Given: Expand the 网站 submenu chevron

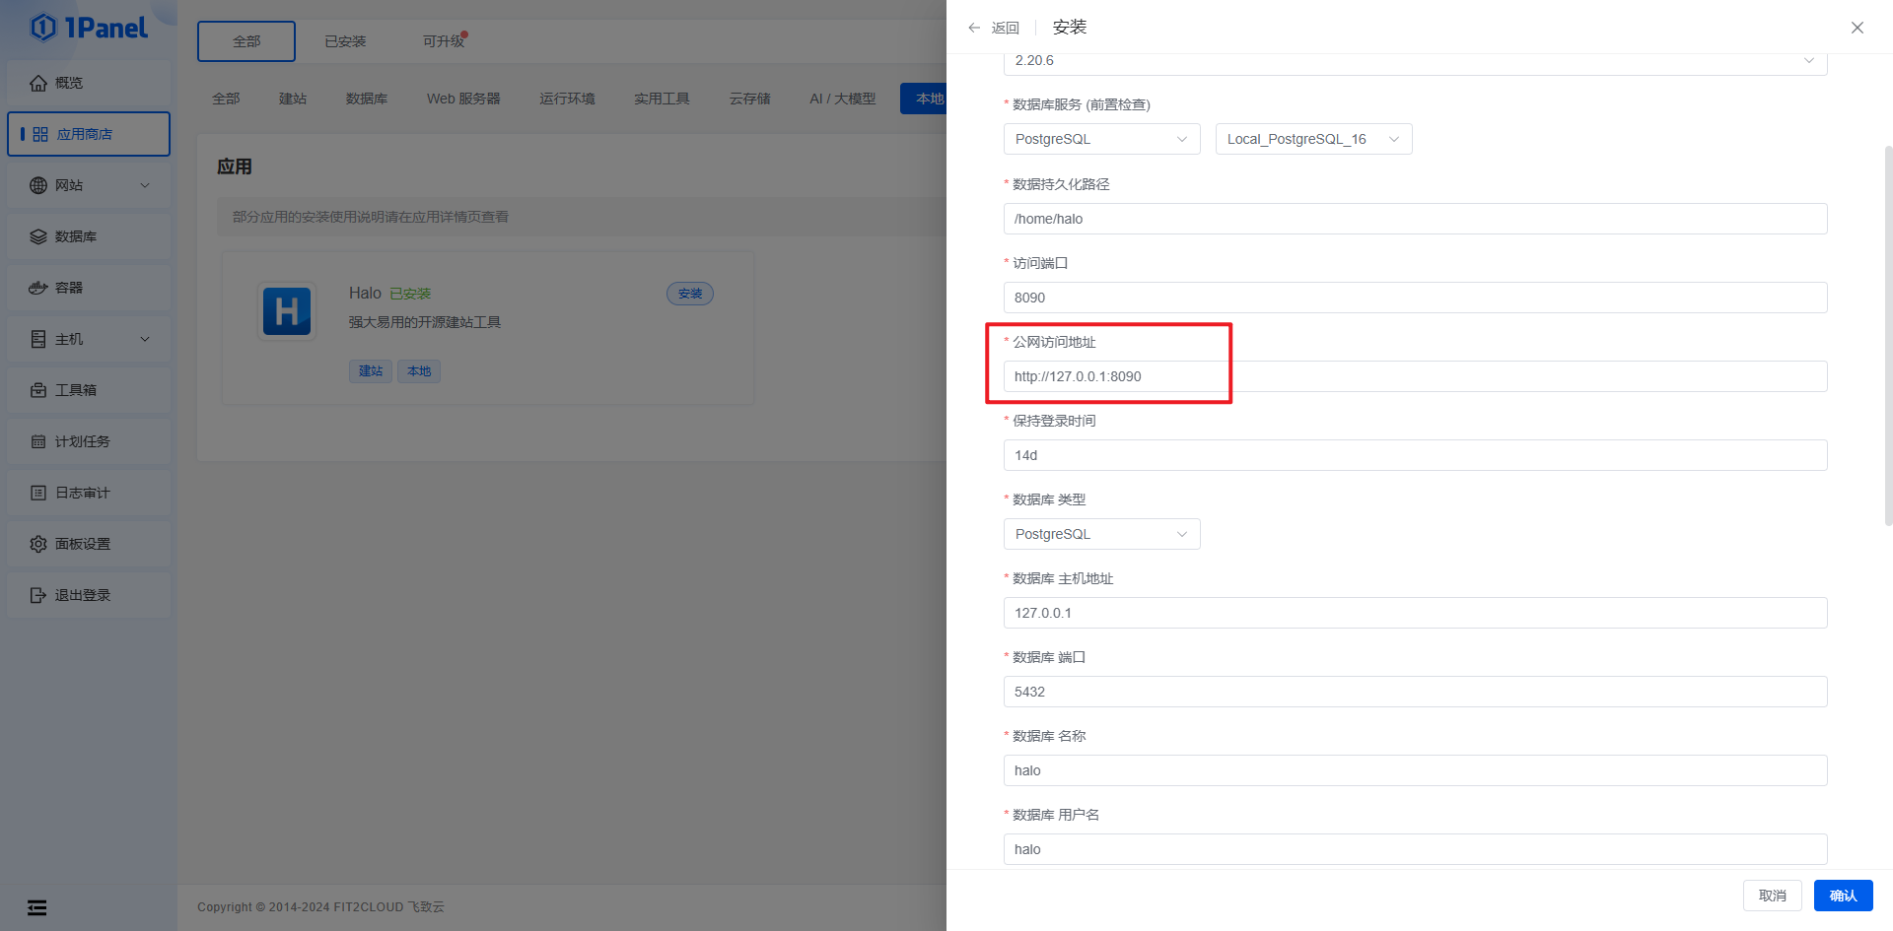Looking at the screenshot, I should coord(145,185).
